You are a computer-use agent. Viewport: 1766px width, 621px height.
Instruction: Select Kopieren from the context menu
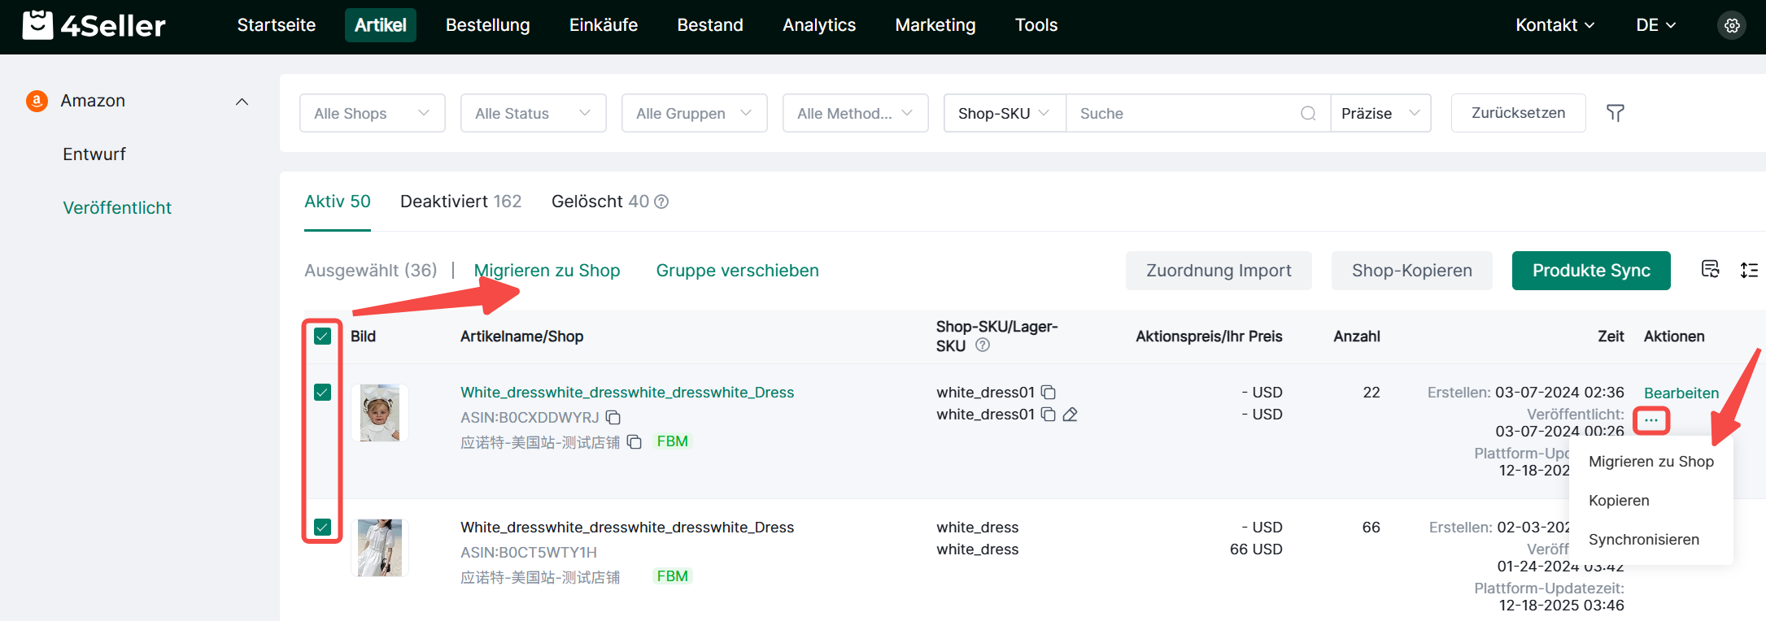coord(1619,501)
